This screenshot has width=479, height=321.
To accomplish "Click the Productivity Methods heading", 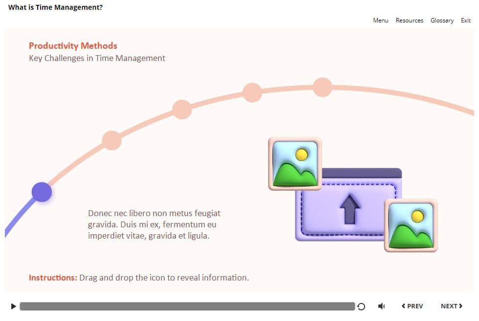I will 73,46.
